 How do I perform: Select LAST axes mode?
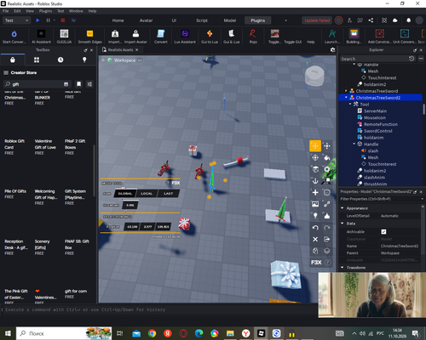point(168,194)
